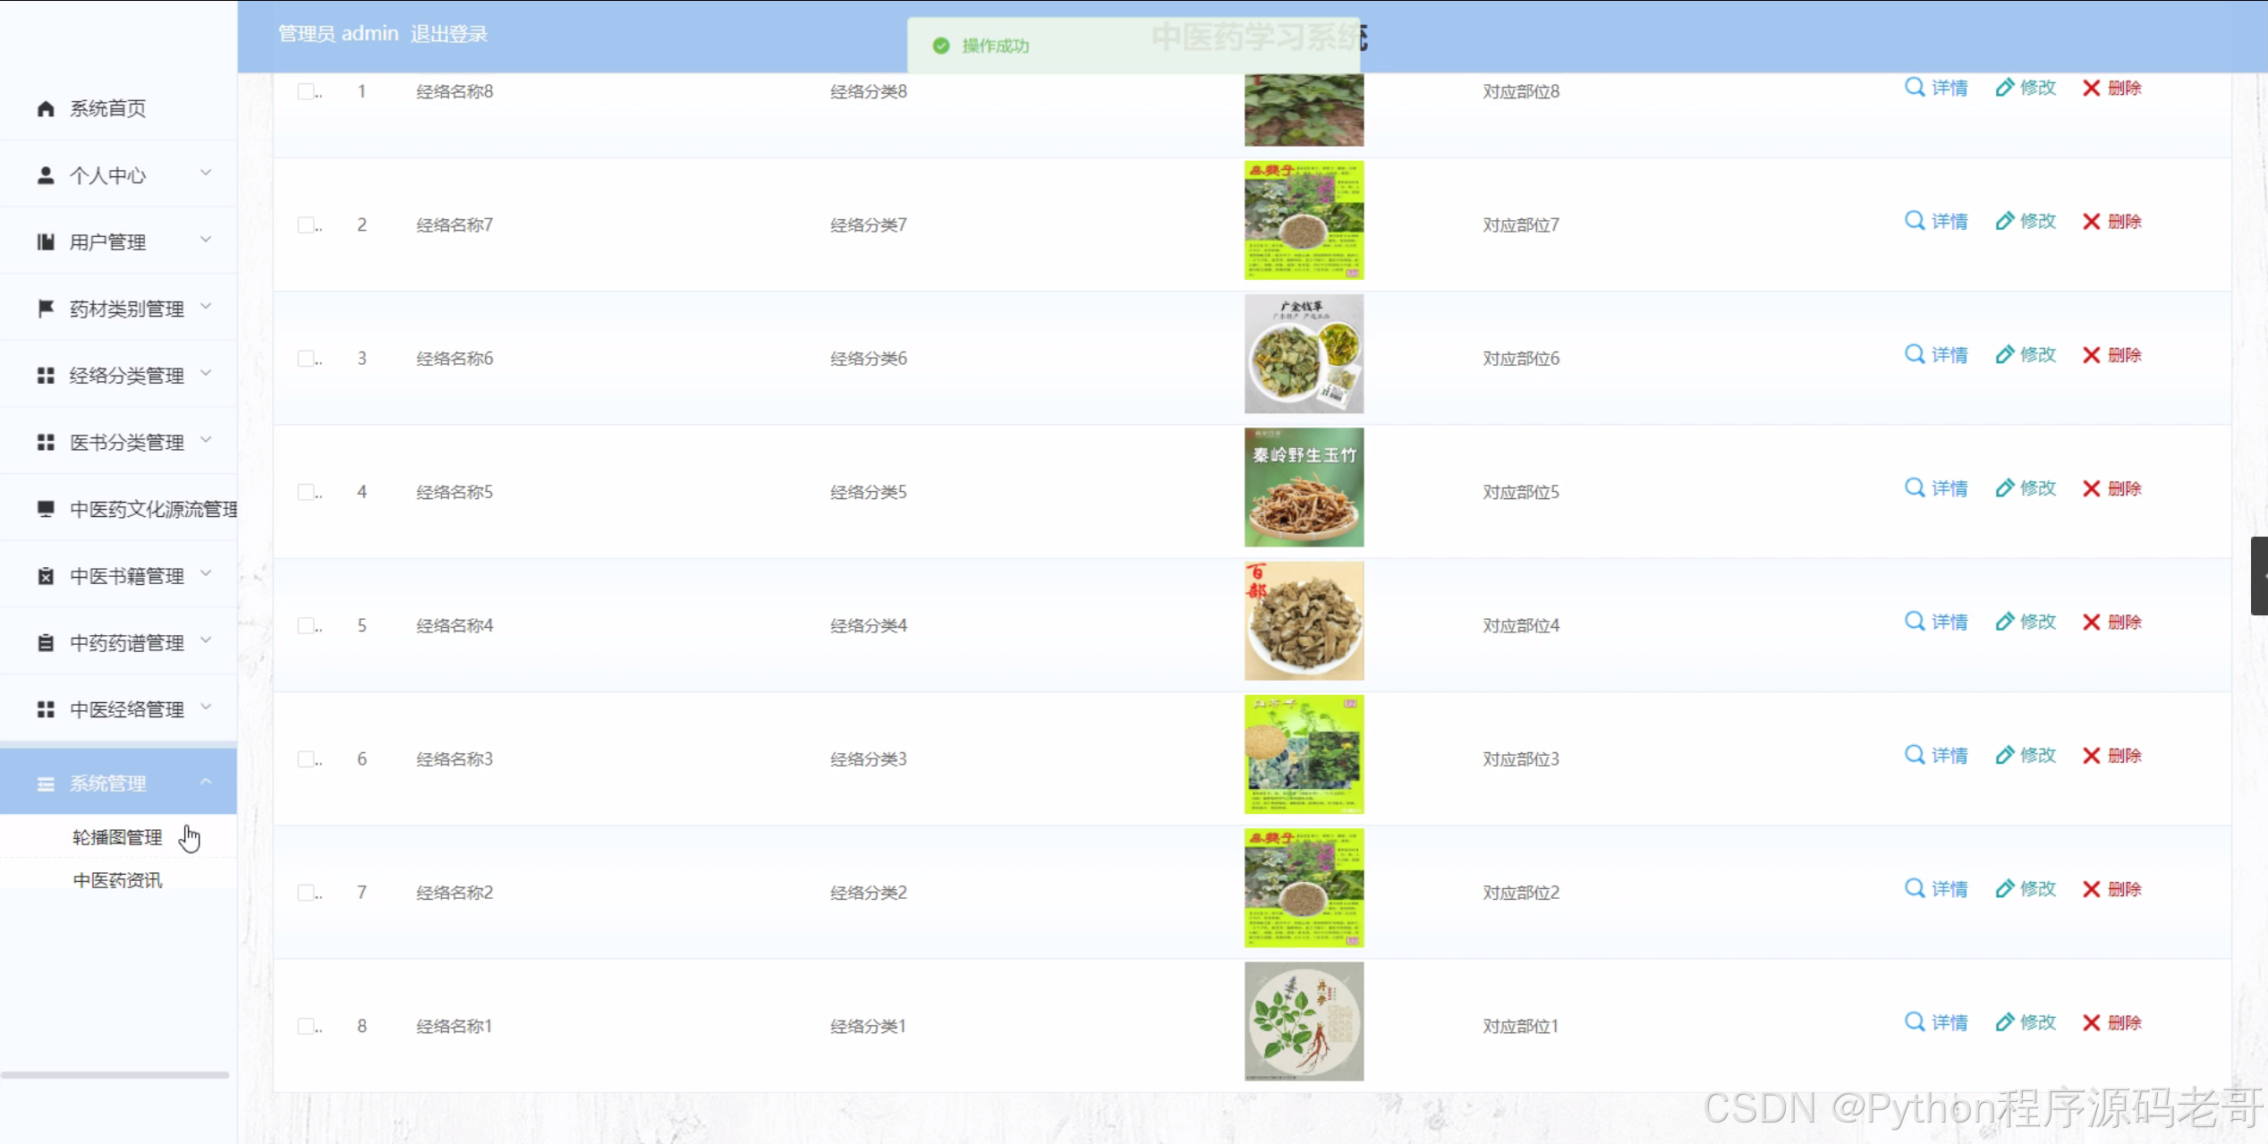2268x1144 pixels.
Task: Click the monitor icon for 中医药文化源流管理
Action: pyautogui.click(x=46, y=509)
